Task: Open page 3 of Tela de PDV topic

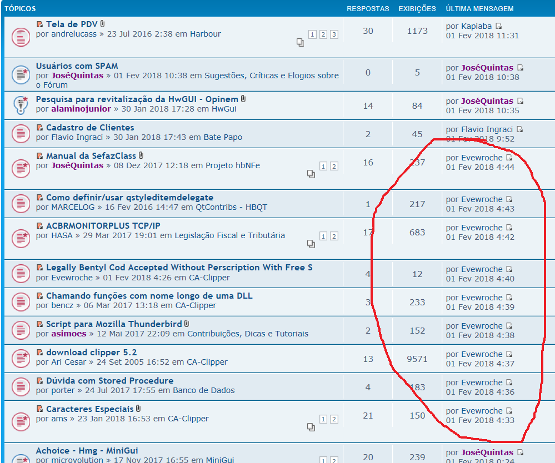Action: click(x=334, y=34)
